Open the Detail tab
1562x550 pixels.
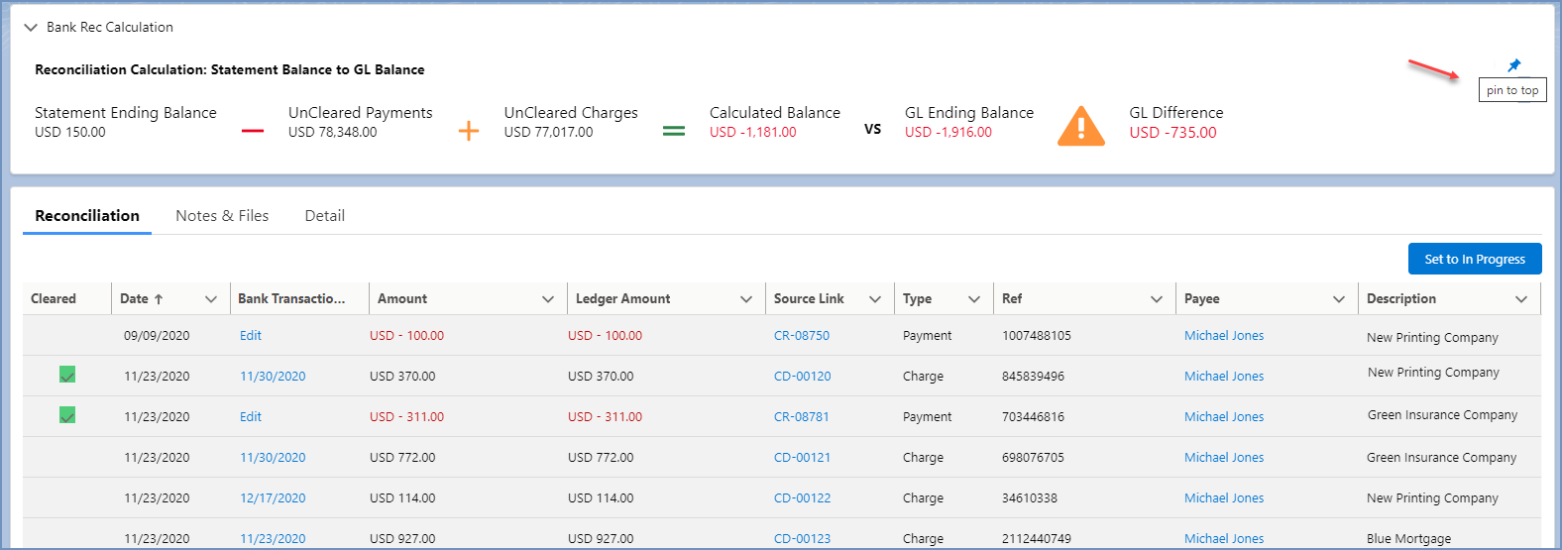click(324, 216)
